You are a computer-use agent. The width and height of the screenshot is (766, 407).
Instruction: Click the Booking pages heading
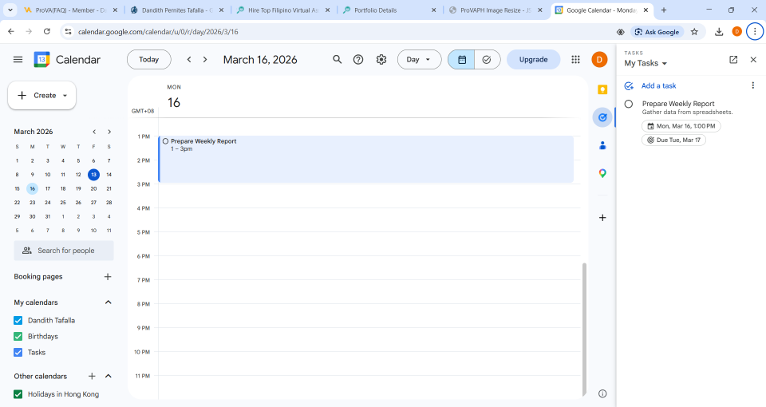click(x=38, y=277)
